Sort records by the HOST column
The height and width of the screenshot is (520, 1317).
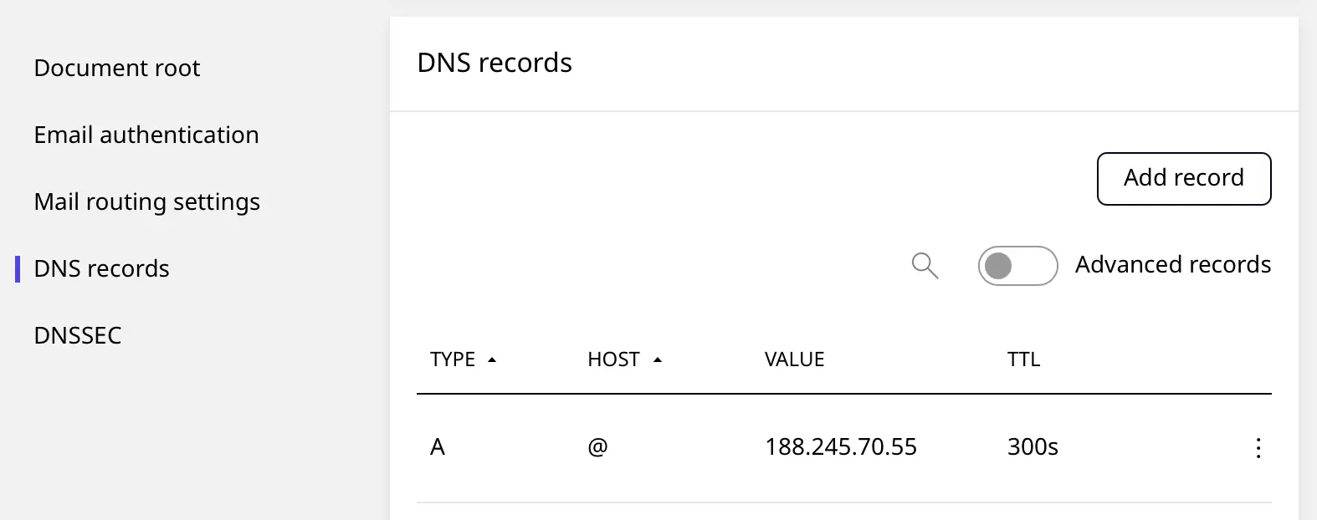point(625,359)
